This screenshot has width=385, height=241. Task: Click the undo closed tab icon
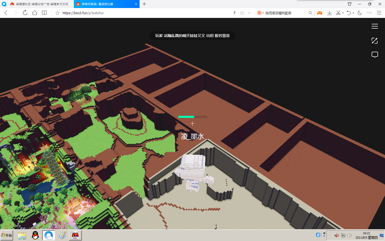click(349, 13)
